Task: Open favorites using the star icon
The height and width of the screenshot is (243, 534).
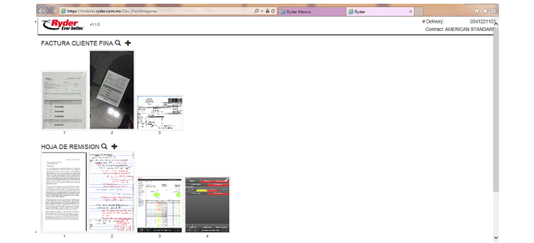Action: click(485, 11)
